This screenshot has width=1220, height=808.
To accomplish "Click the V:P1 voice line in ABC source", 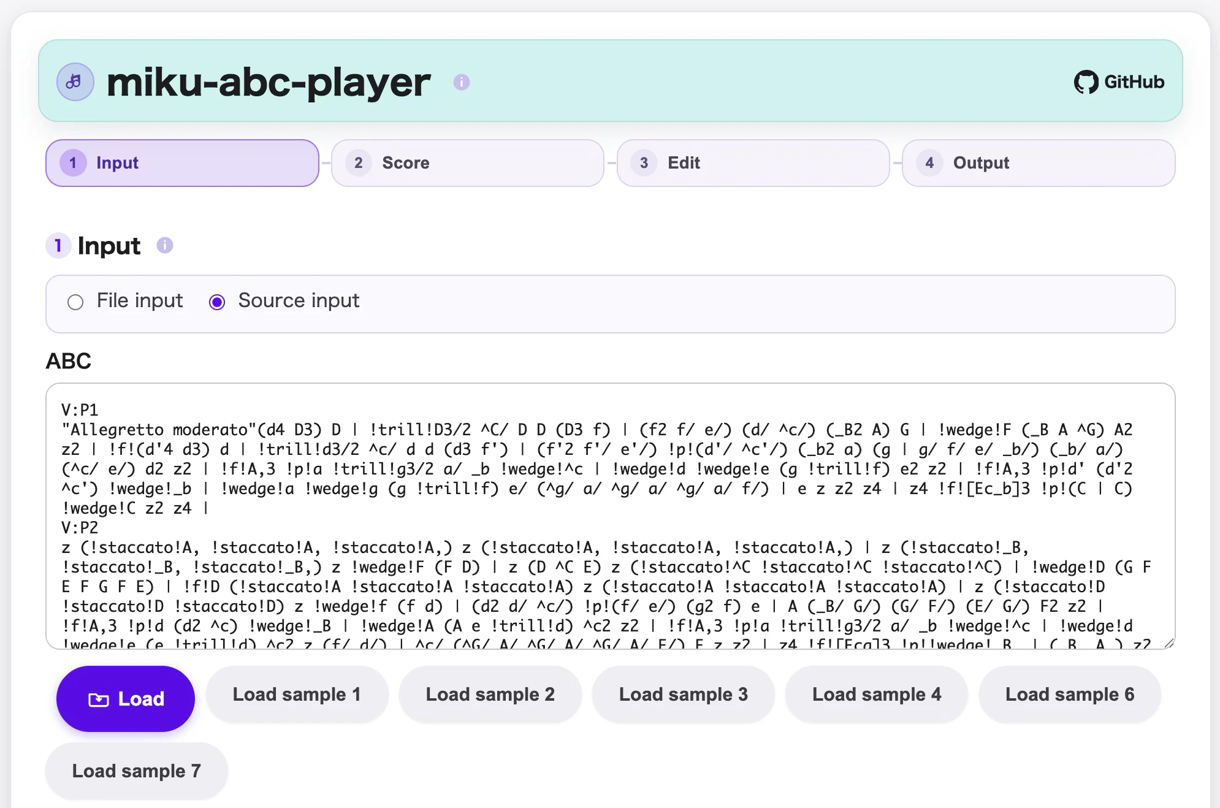I will click(80, 410).
